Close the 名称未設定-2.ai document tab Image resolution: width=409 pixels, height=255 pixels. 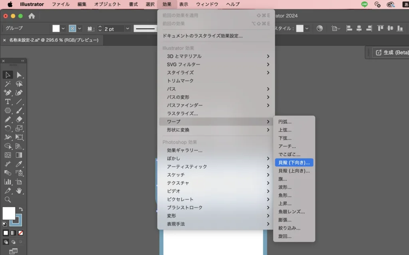coord(4,40)
